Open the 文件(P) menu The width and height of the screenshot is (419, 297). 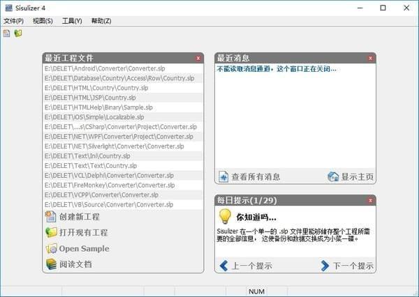tap(14, 21)
